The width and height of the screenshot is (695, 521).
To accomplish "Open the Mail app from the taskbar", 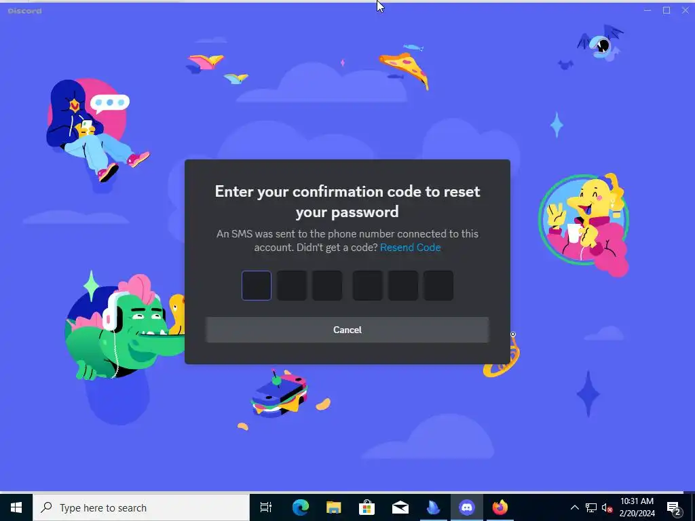I will click(400, 507).
